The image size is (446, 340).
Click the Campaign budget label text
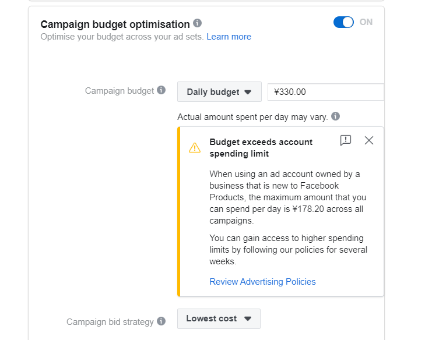[119, 91]
